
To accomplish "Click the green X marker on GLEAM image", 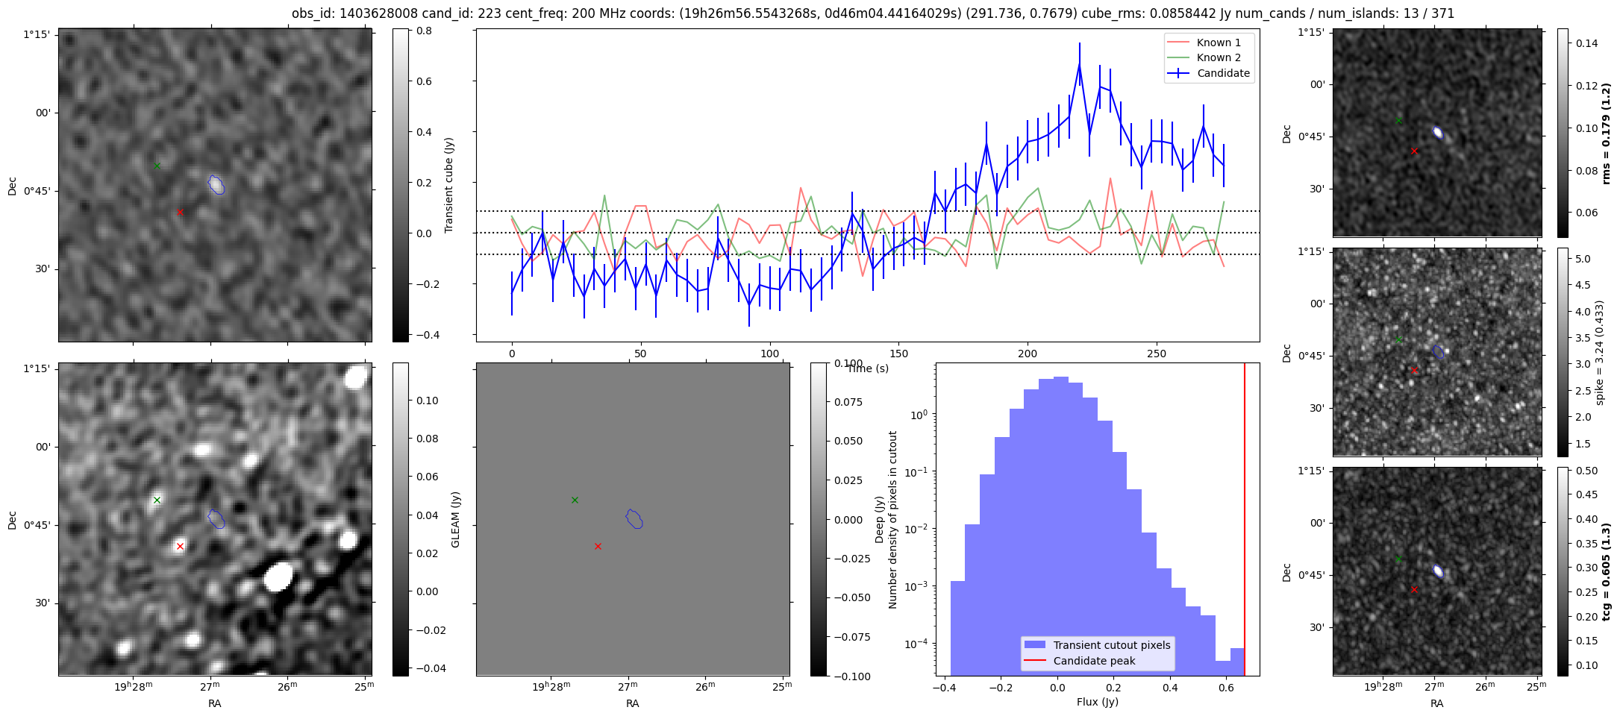I will click(157, 500).
